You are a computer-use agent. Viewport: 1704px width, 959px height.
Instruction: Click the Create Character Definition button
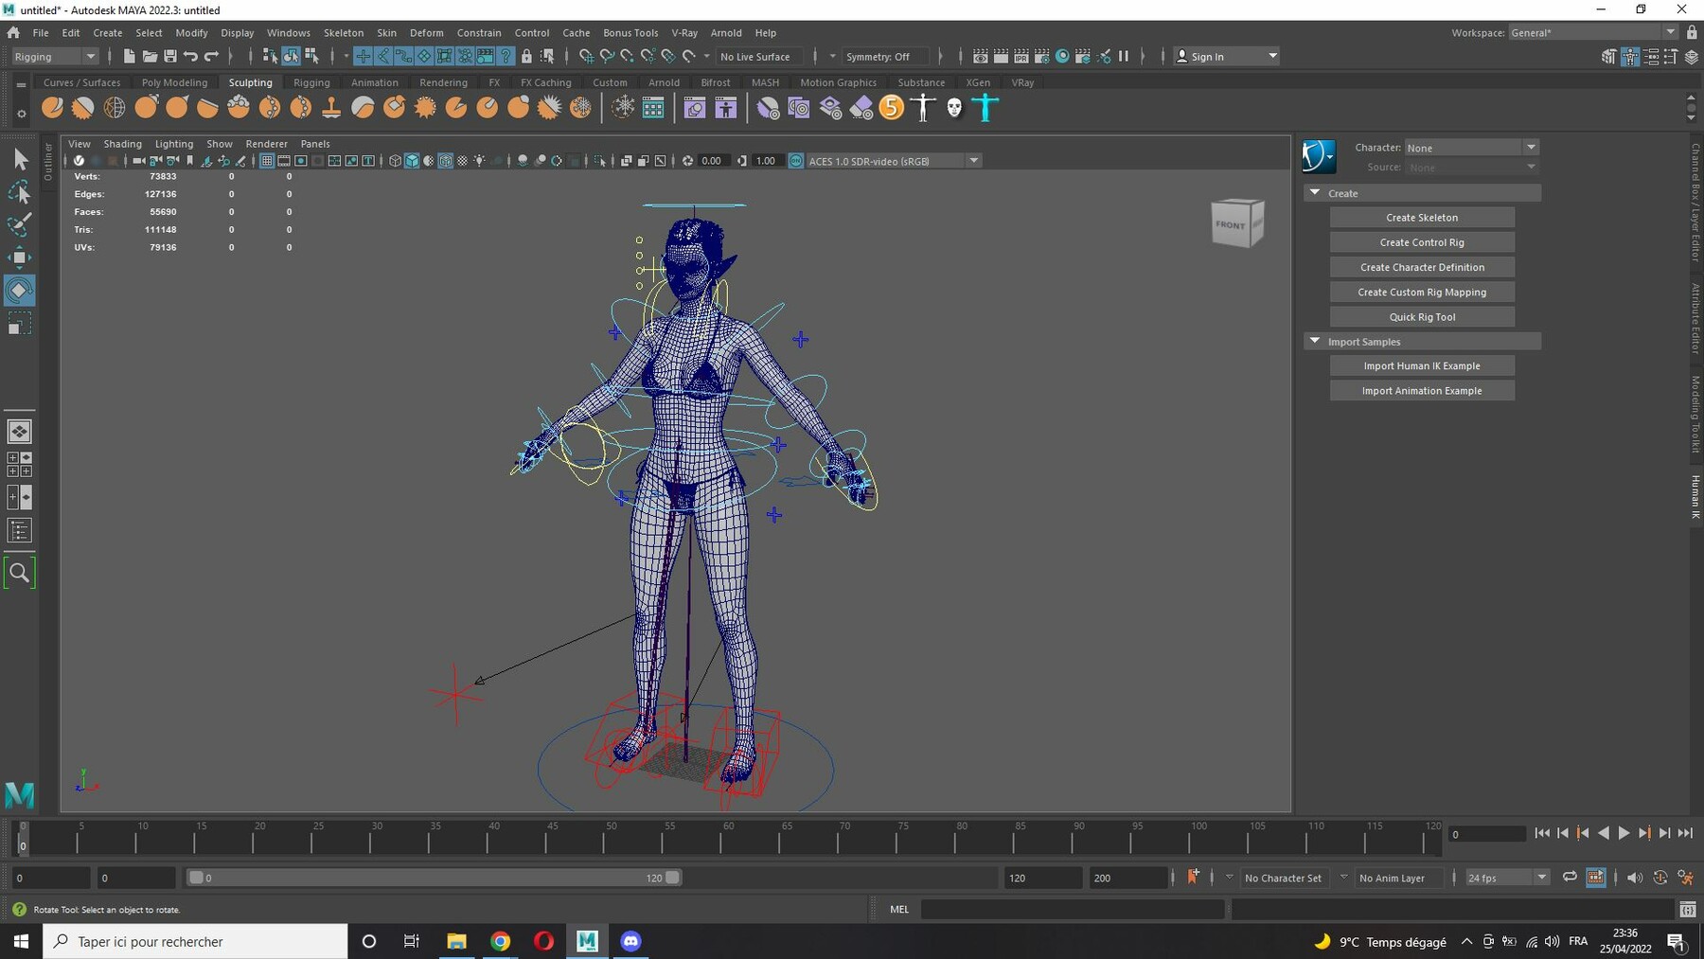[x=1422, y=267]
